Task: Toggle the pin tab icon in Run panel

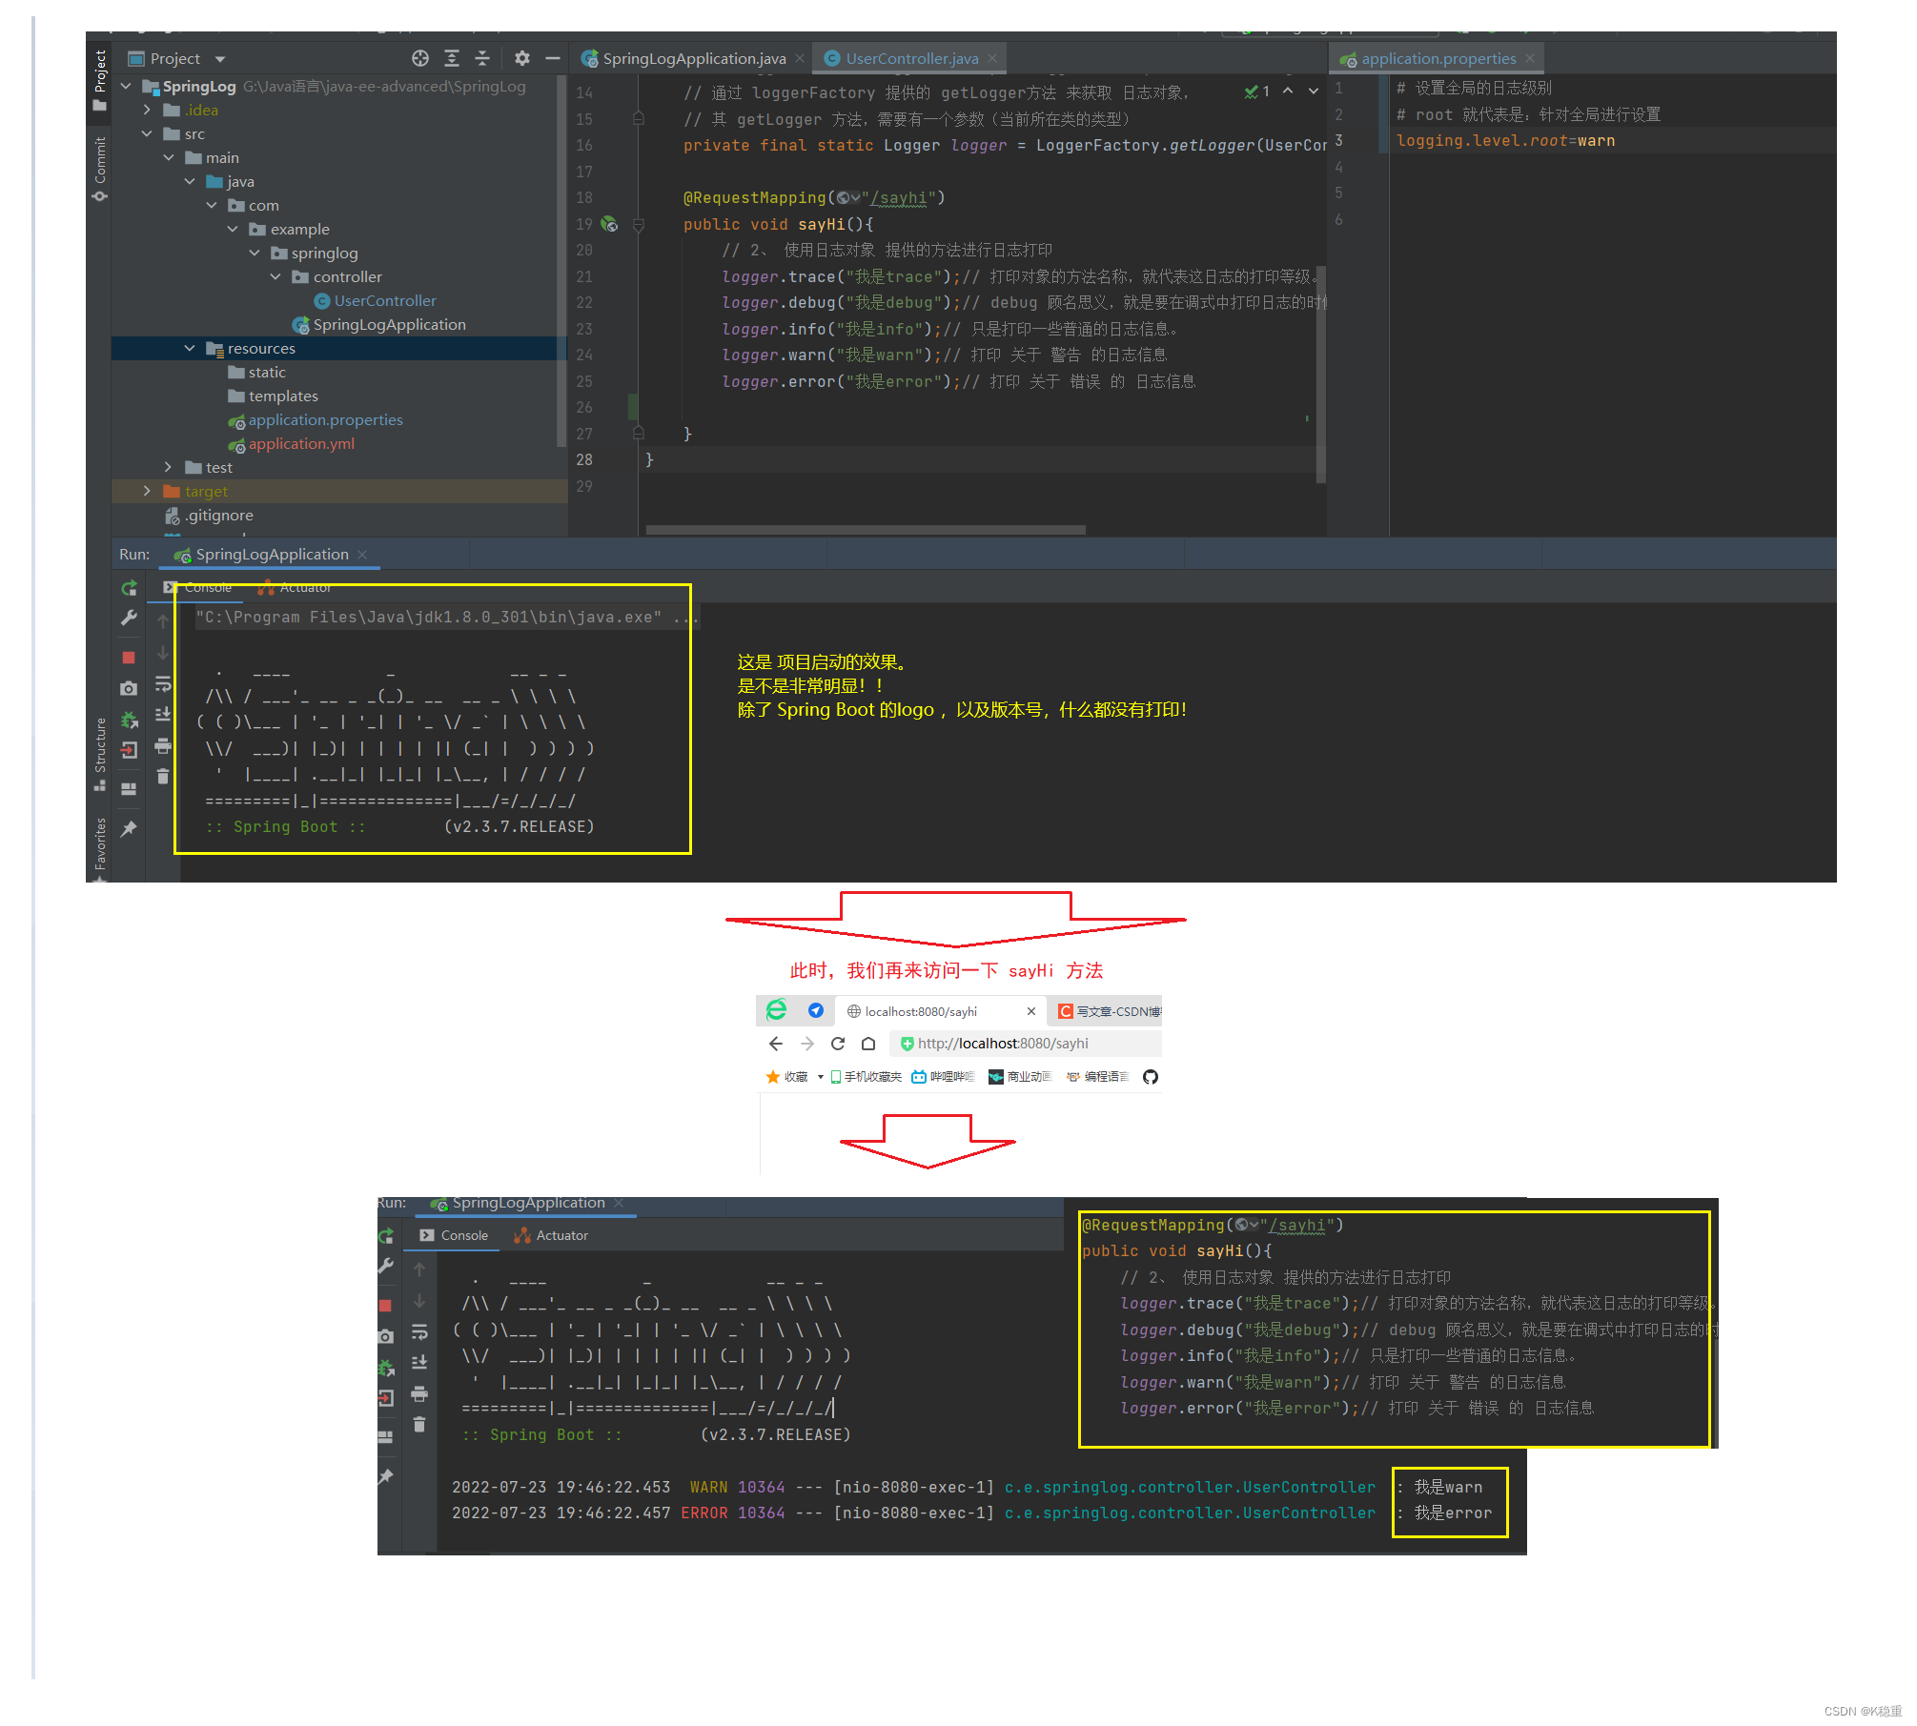Action: tap(129, 829)
